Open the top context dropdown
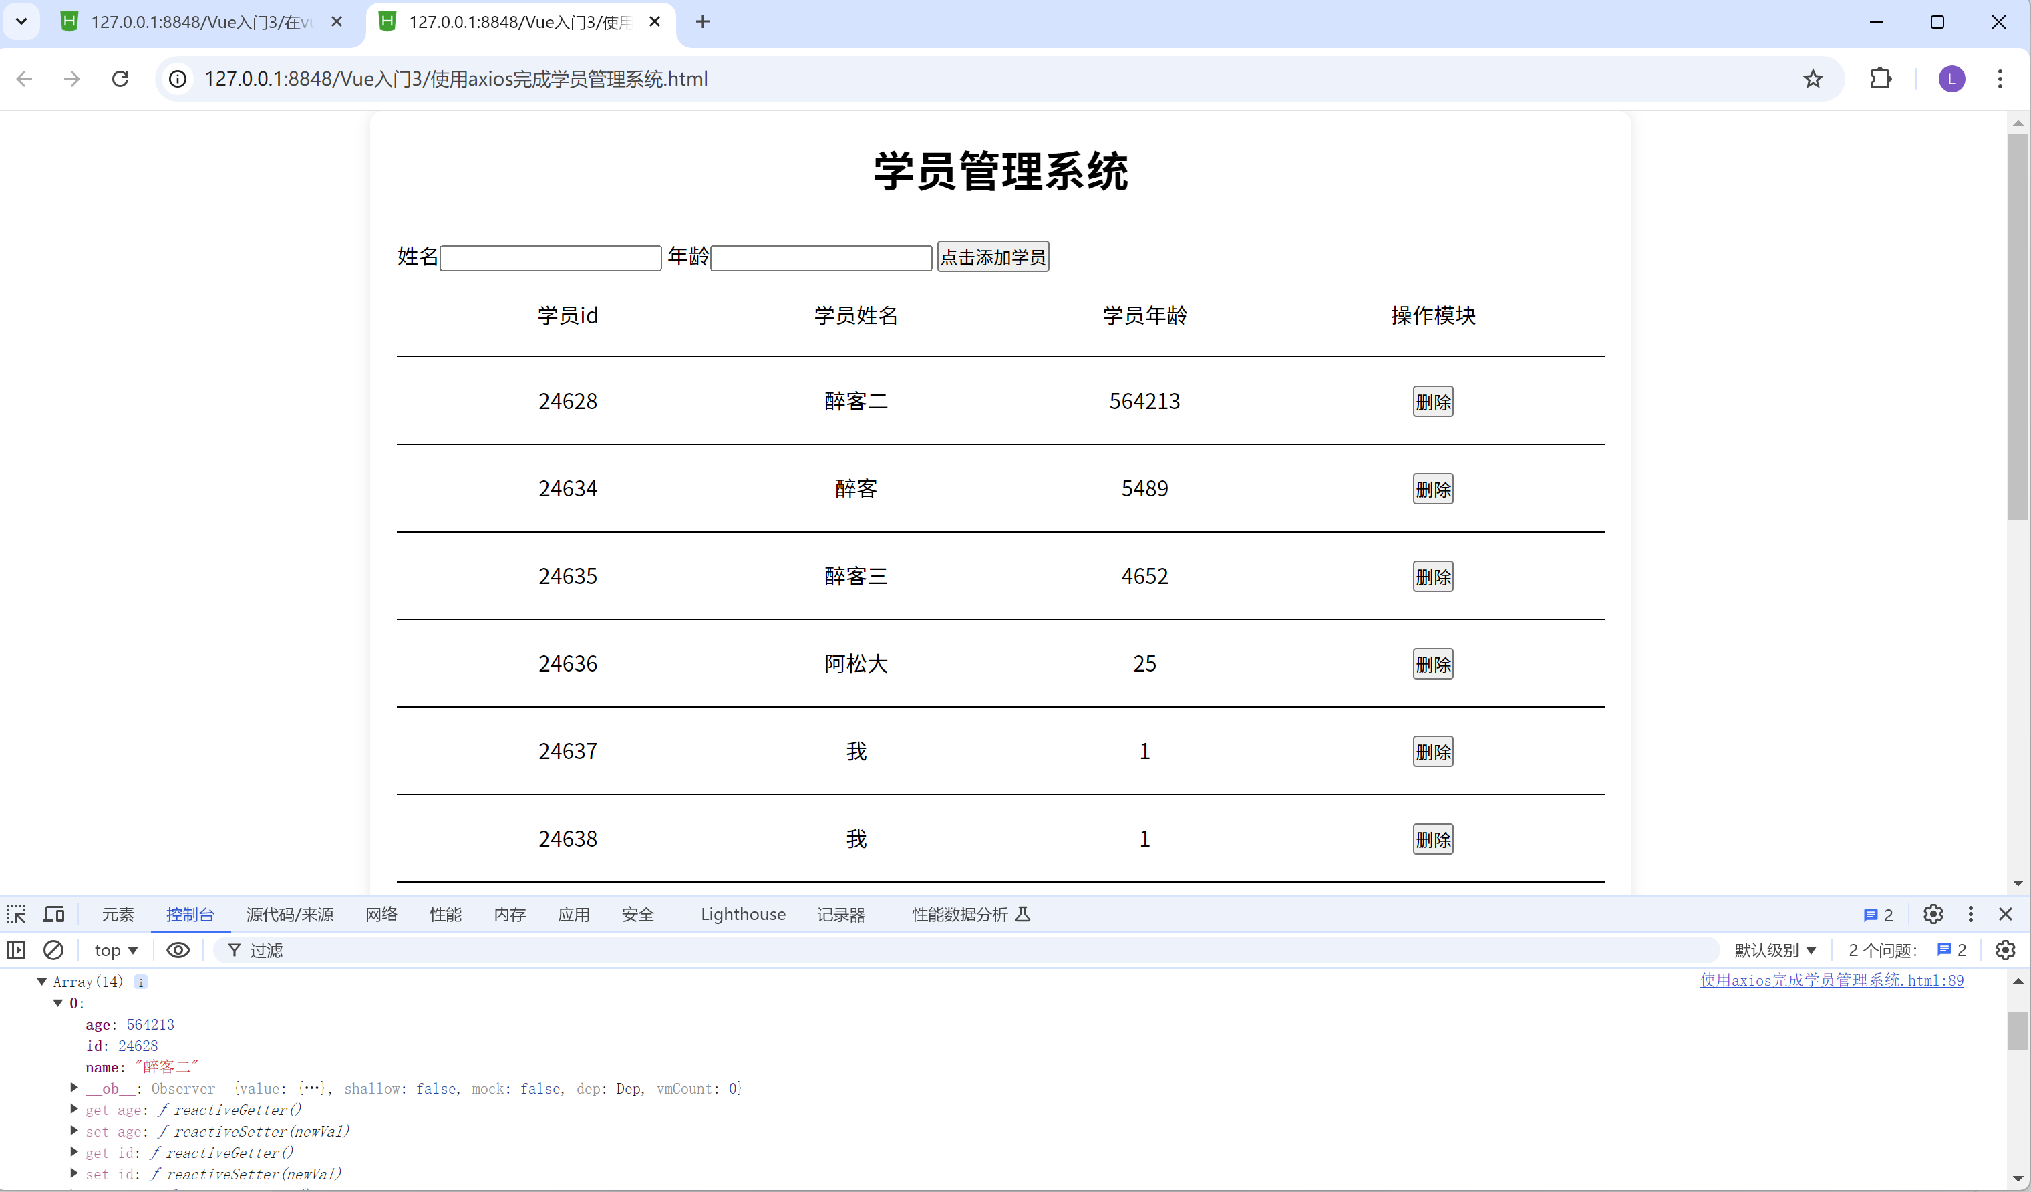2031x1192 pixels. point(116,950)
